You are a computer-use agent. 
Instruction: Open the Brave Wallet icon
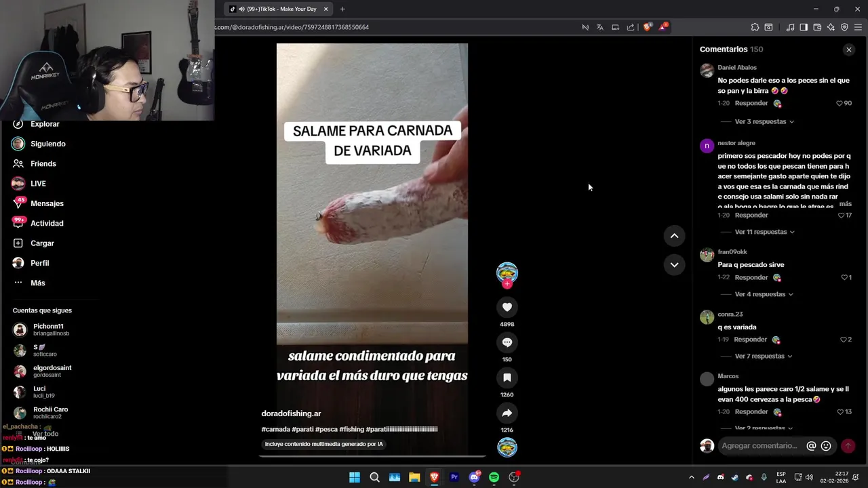pyautogui.click(x=817, y=27)
